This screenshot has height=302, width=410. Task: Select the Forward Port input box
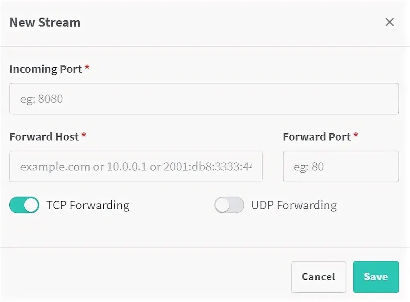(341, 166)
